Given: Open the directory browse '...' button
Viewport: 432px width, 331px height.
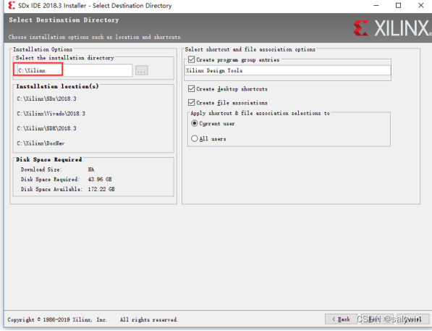Looking at the screenshot, I should click(x=142, y=70).
